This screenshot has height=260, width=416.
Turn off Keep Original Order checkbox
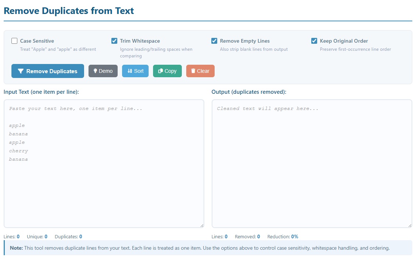(x=314, y=41)
